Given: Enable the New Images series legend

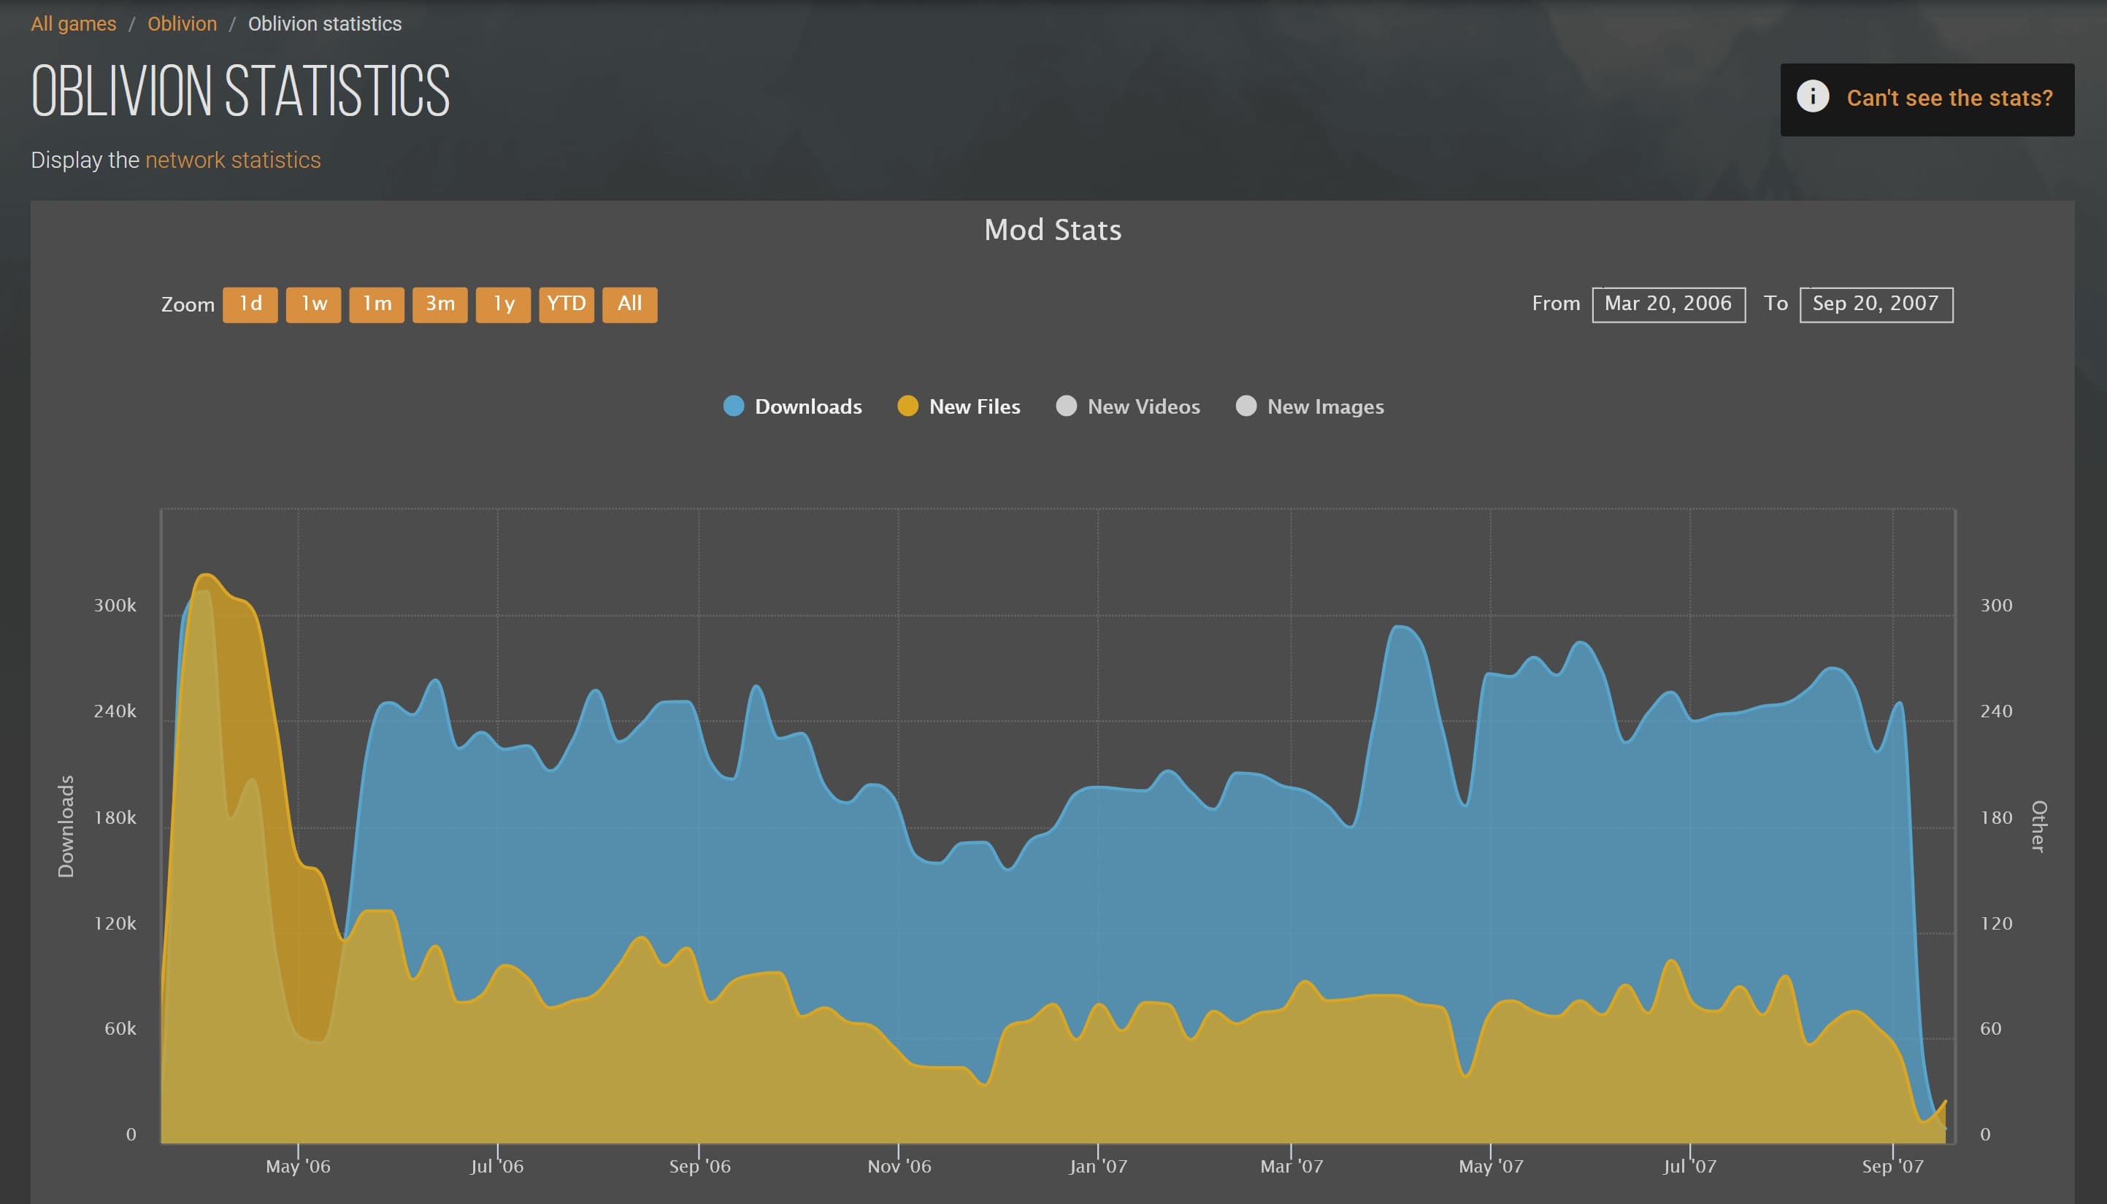Looking at the screenshot, I should coord(1324,407).
